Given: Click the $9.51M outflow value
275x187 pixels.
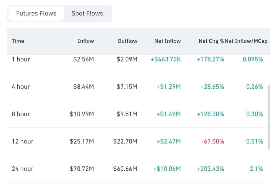Looking at the screenshot, I should 127,114.
